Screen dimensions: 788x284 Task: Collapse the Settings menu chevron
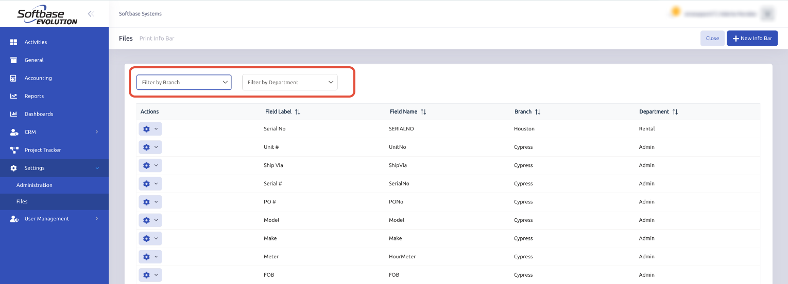[x=97, y=168]
